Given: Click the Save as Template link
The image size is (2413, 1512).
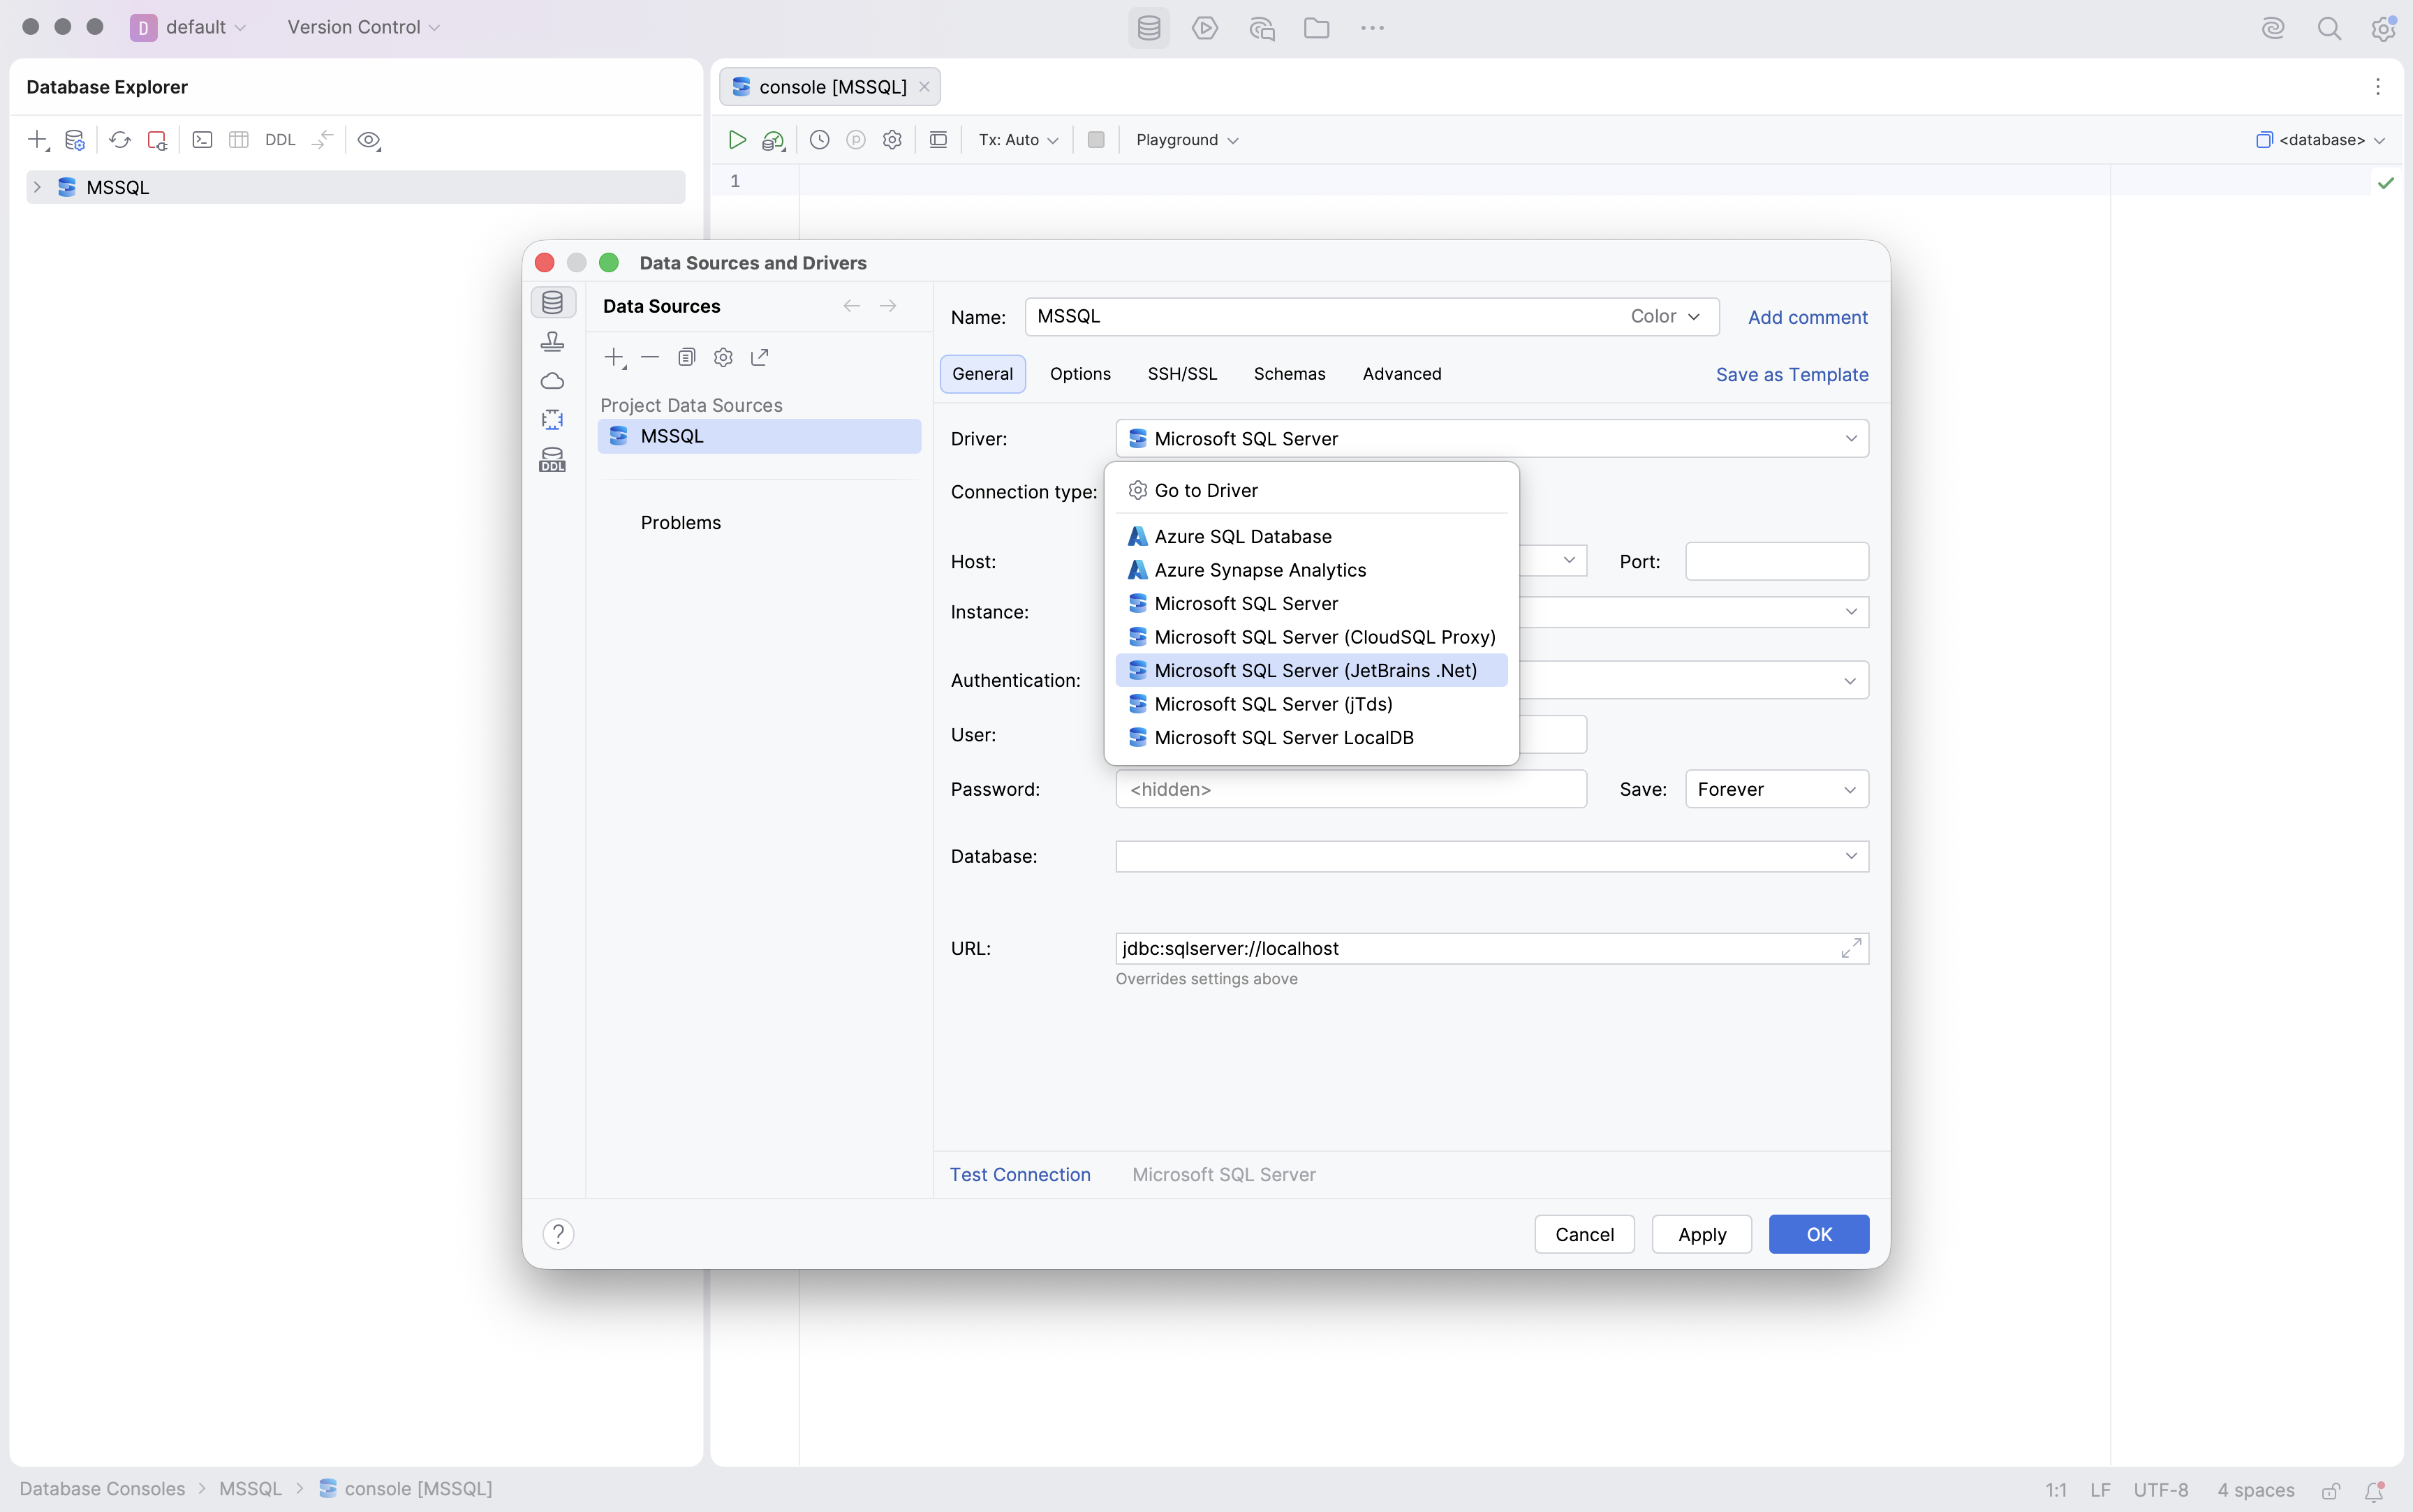Looking at the screenshot, I should 1792,374.
